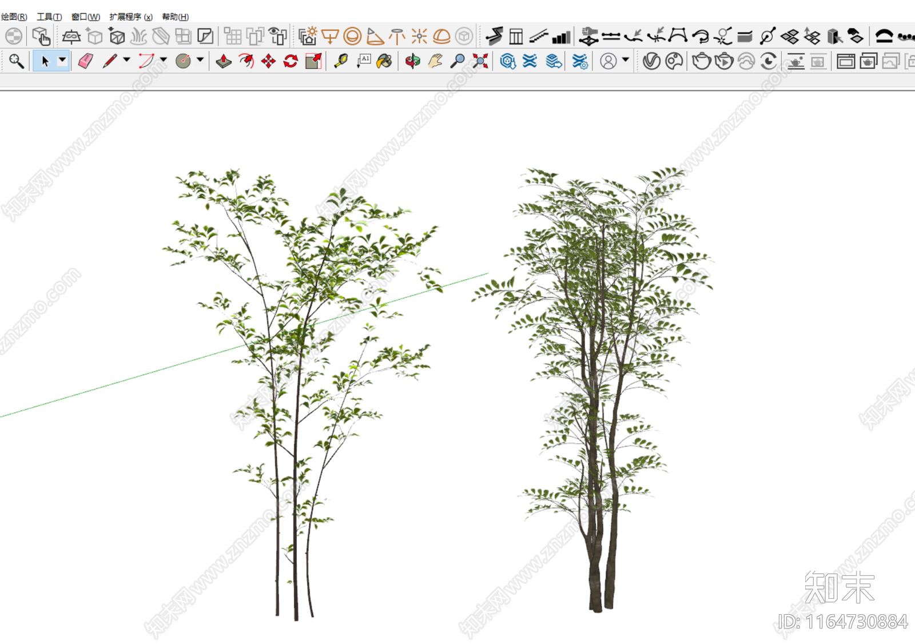Expand the Select tool dropdown arrow
The width and height of the screenshot is (915, 644).
62,60
